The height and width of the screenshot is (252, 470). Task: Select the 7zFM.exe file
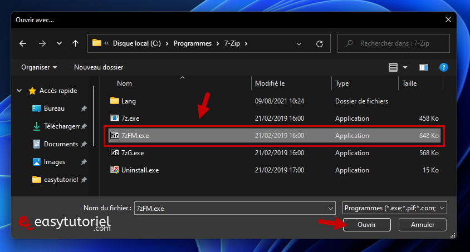275,136
